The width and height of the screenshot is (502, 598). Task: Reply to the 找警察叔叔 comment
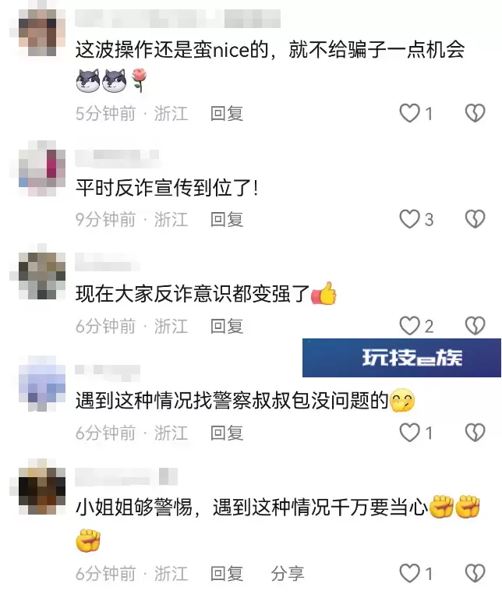coord(227,433)
